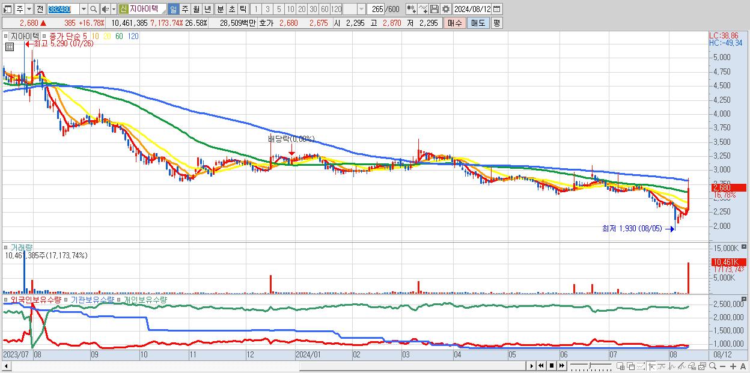The height and width of the screenshot is (373, 750).
Task: Click the minus zoom-out icon
Action: (x=723, y=366)
